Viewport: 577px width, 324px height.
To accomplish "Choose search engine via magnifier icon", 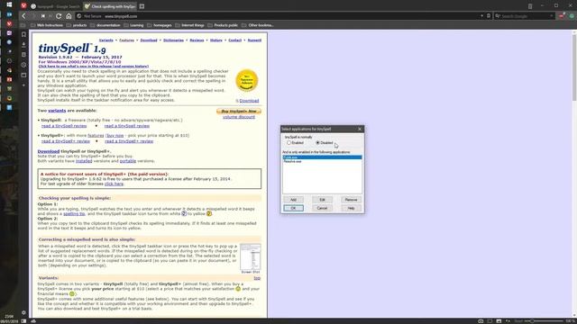I will pyautogui.click(x=498, y=16).
